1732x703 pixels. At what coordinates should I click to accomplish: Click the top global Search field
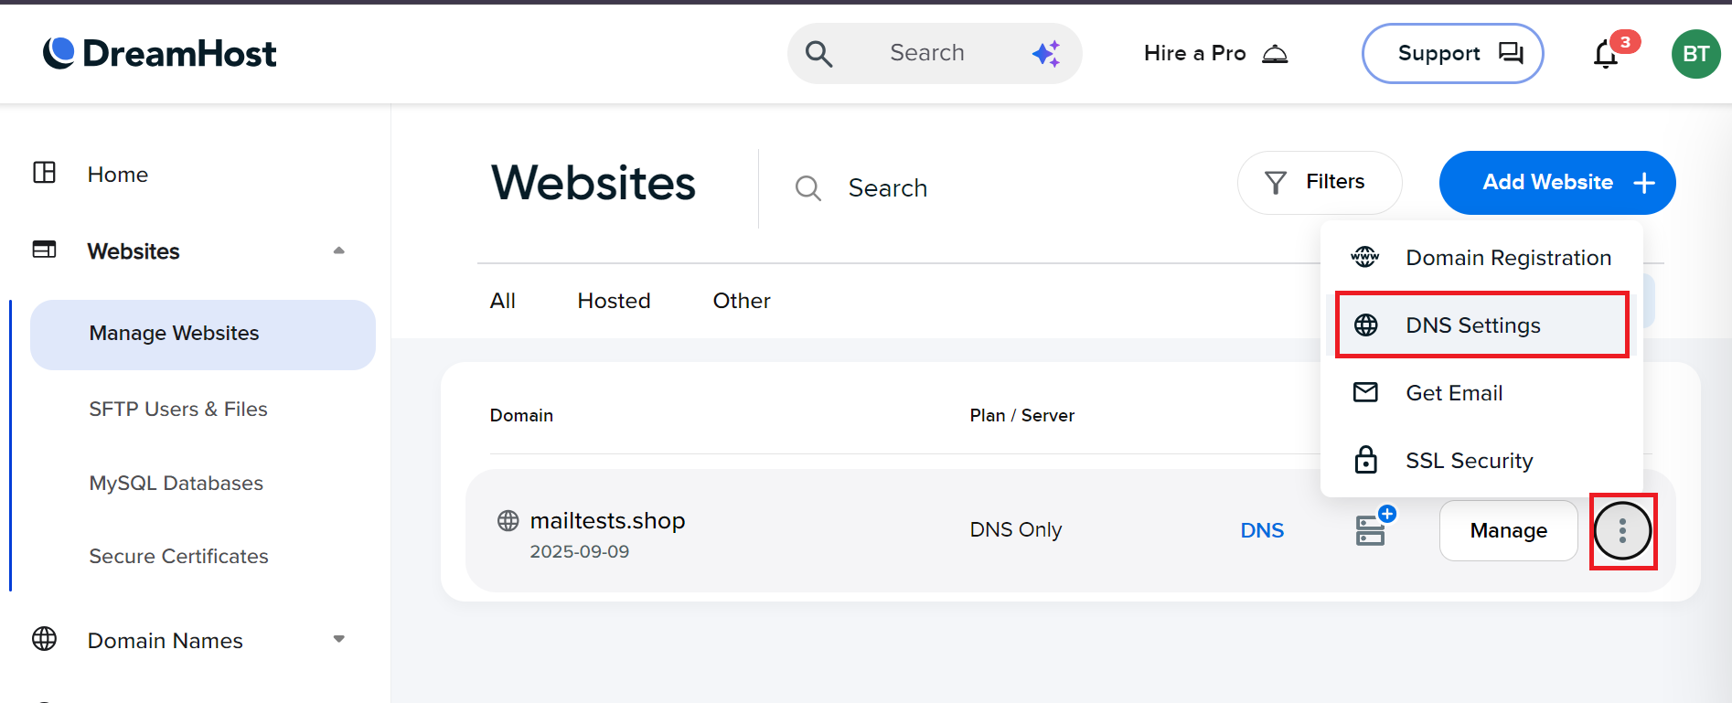point(935,54)
